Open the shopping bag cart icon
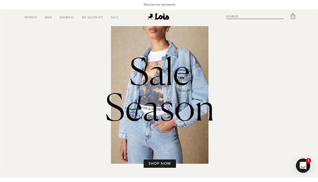 (293, 16)
